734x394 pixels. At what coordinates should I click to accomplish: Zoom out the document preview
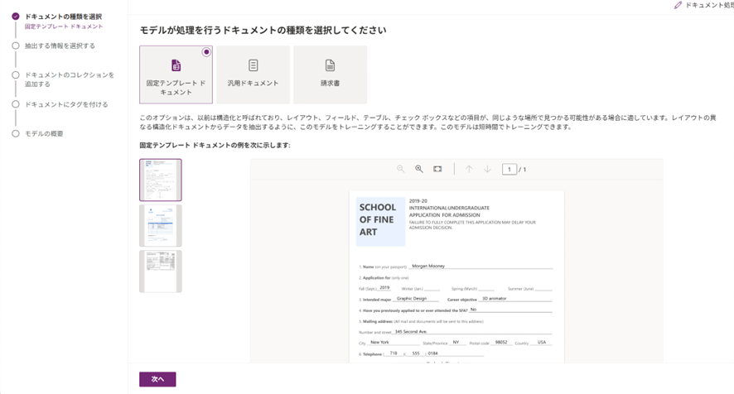(401, 169)
